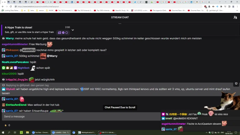Click username lillykali in chat

(10, 89)
